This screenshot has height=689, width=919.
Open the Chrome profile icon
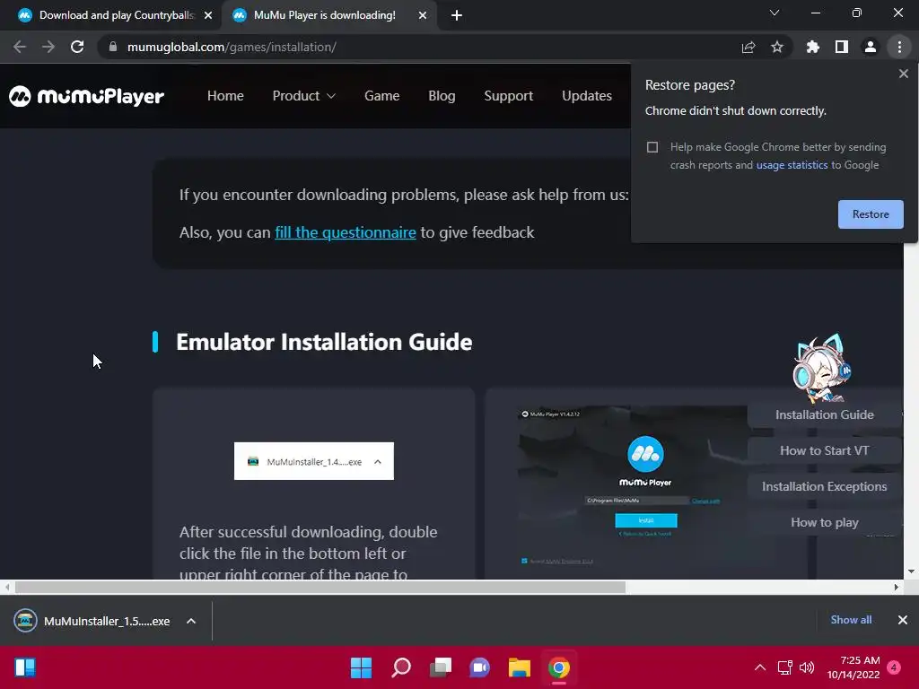tap(871, 47)
